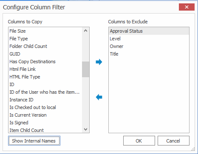Select Is Checked out to local

(x=45, y=107)
